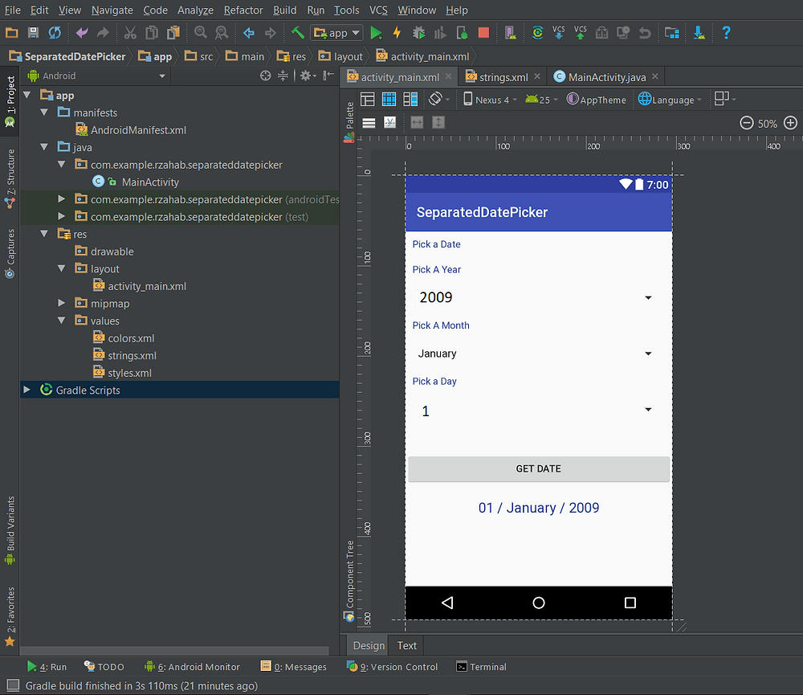Open the VCS menu
Screen dimensions: 803x695
378,10
